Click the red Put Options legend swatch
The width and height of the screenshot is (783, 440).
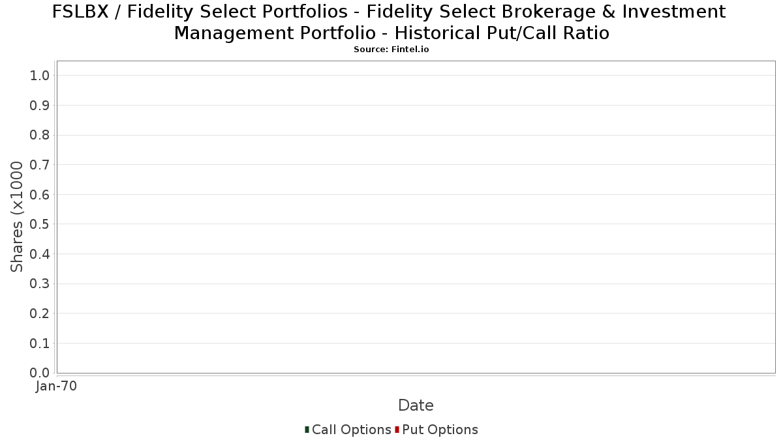(397, 430)
